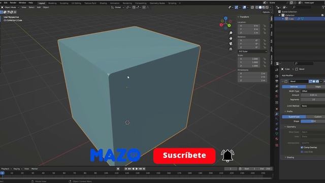The image size is (325, 183).
Task: Select Edges affect mode in Bevel
Action: click(315, 87)
